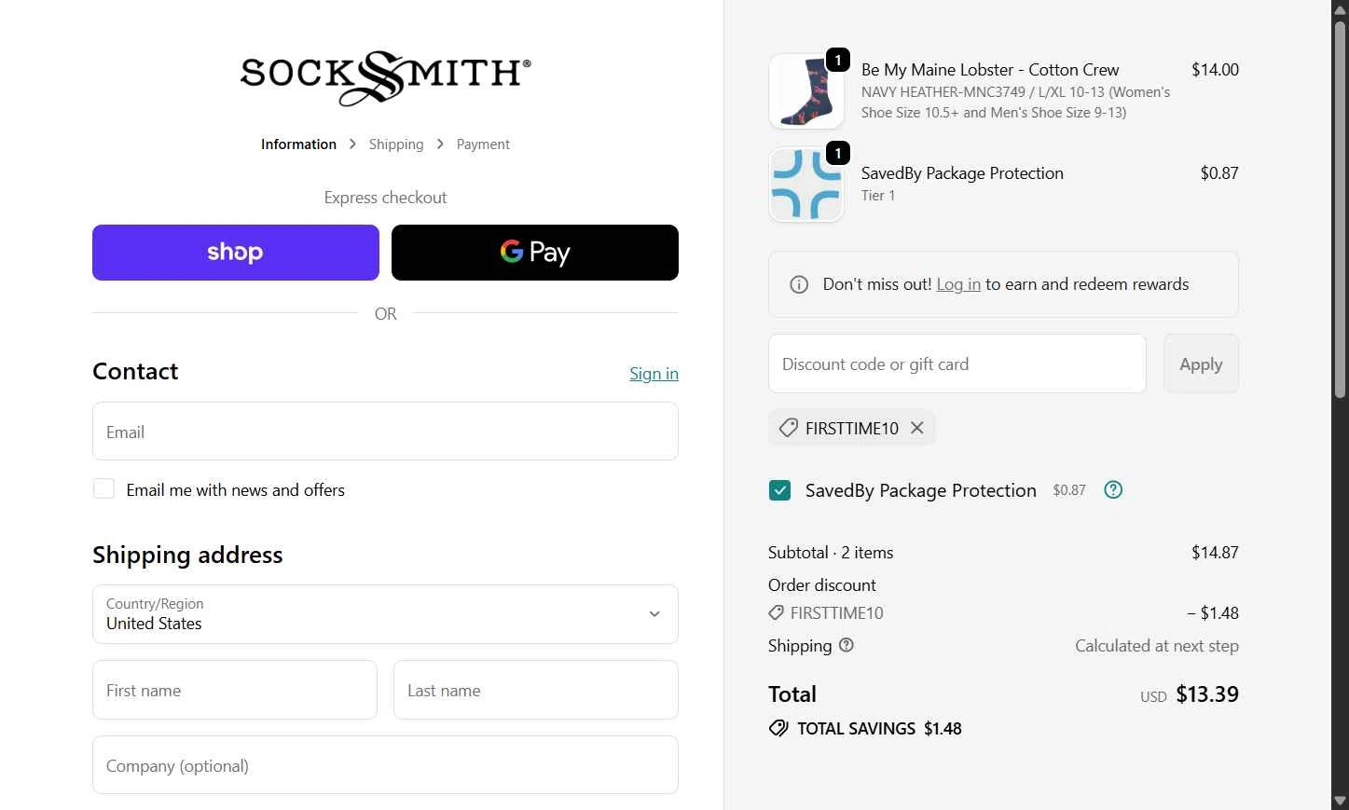Image resolution: width=1349 pixels, height=810 pixels.
Task: Focus the Company (optional) field
Action: click(385, 765)
